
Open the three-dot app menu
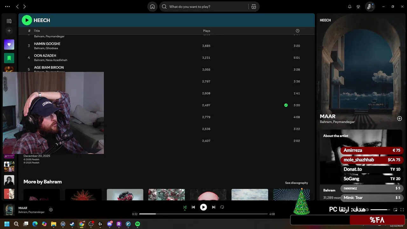(x=7, y=6)
